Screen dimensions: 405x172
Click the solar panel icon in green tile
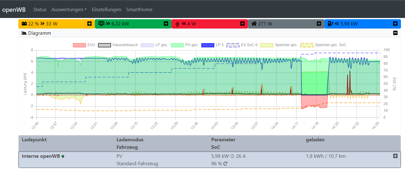coord(101,24)
